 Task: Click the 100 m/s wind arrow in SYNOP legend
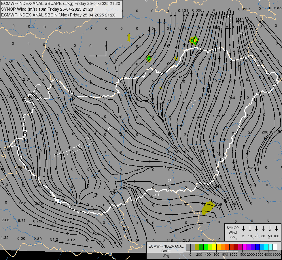point(277,228)
